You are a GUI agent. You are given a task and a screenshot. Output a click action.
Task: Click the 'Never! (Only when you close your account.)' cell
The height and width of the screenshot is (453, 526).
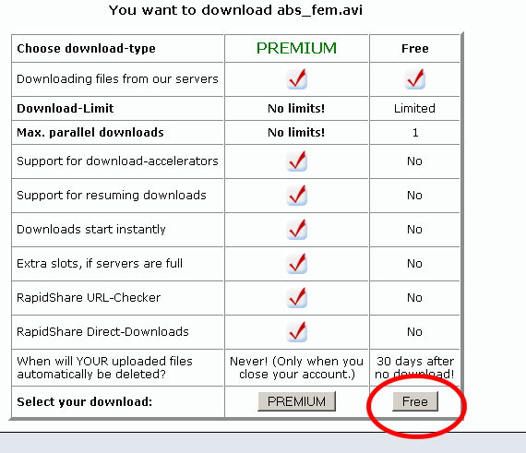(x=296, y=367)
